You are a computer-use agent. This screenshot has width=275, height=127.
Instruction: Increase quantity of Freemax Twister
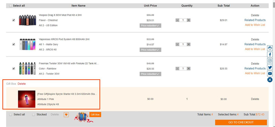pyautogui.click(x=188, y=68)
